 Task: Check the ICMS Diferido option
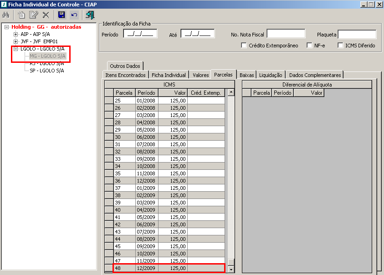[x=341, y=46]
